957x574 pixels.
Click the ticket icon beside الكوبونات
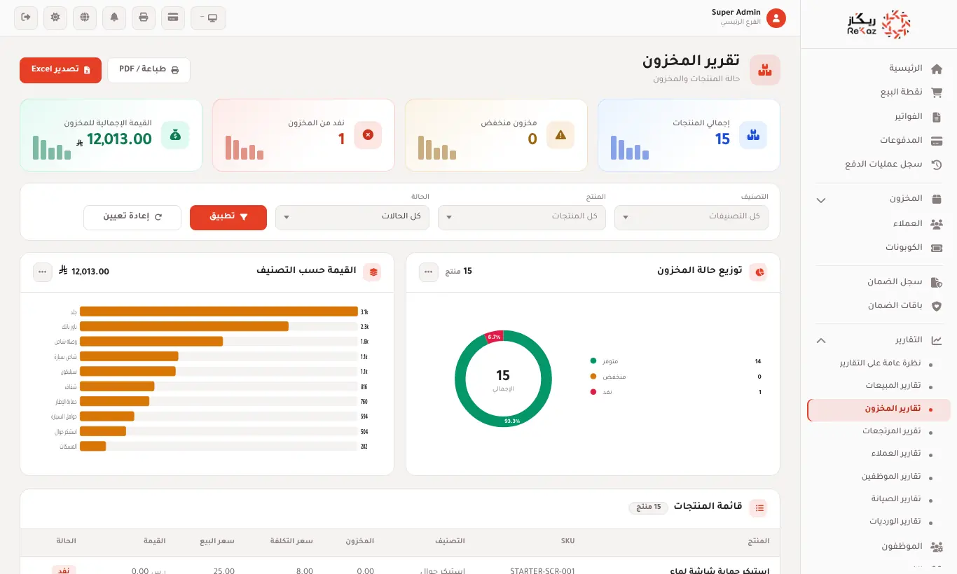[x=937, y=248]
